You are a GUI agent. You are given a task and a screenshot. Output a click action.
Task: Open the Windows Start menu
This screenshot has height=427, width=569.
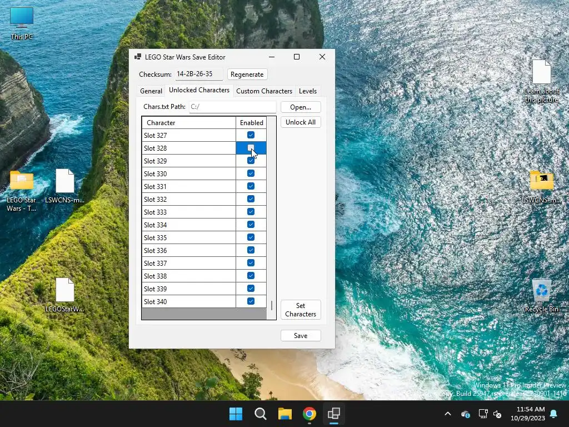point(236,414)
